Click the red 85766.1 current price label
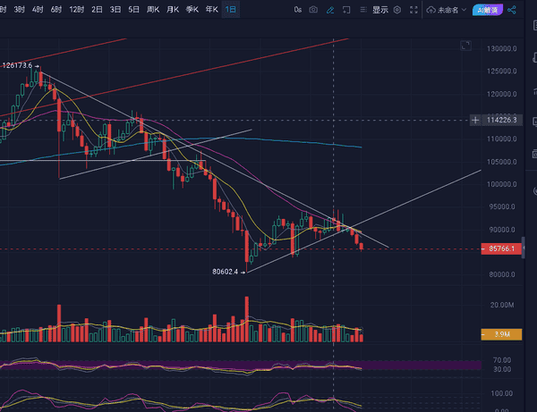This screenshot has width=537, height=412. pos(501,248)
